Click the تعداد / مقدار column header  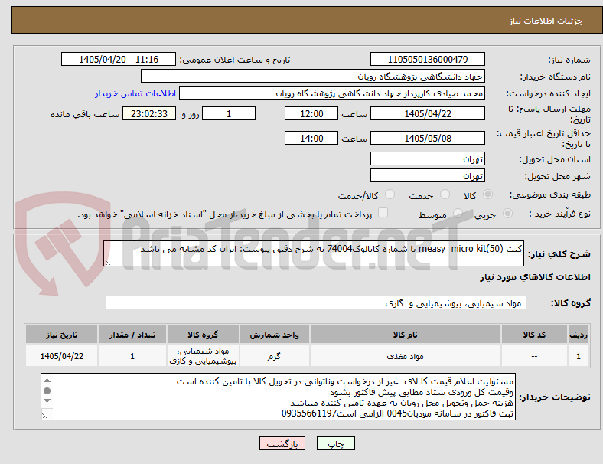(132, 335)
